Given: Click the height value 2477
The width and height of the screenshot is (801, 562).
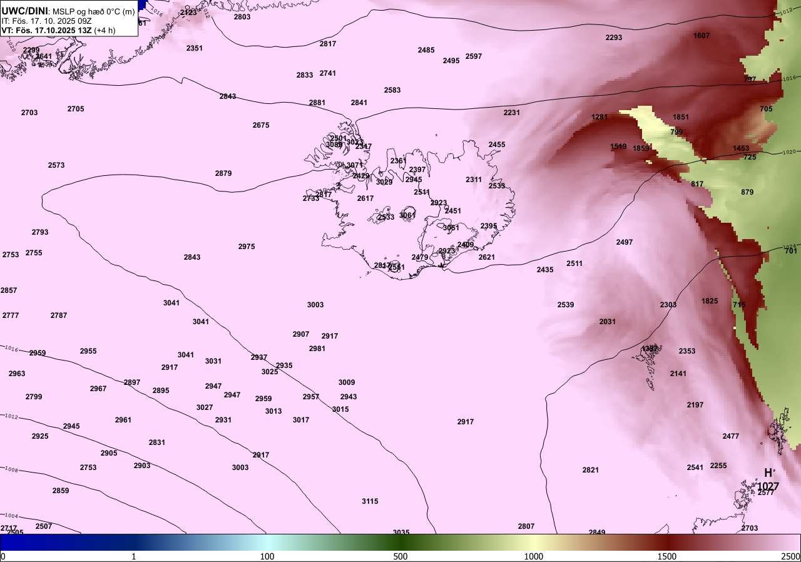Looking at the screenshot, I should pyautogui.click(x=730, y=436).
